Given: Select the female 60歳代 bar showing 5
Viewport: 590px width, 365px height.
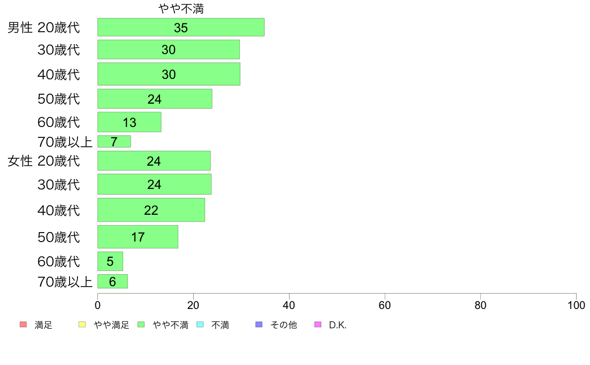Looking at the screenshot, I should tap(110, 261).
